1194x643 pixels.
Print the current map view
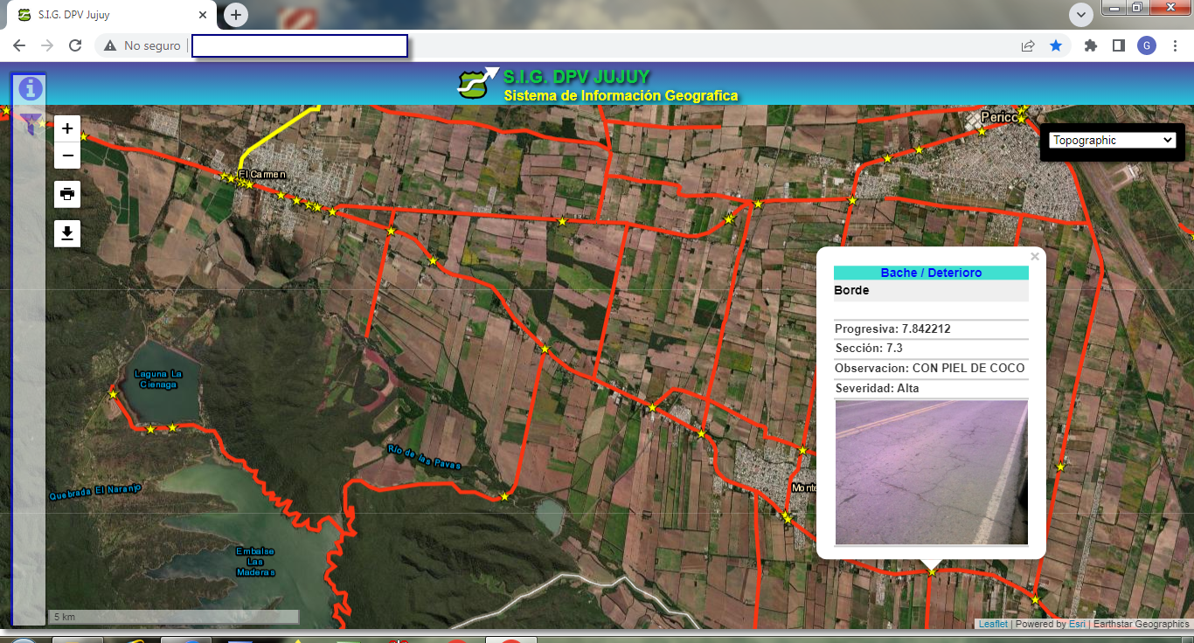coord(67,194)
